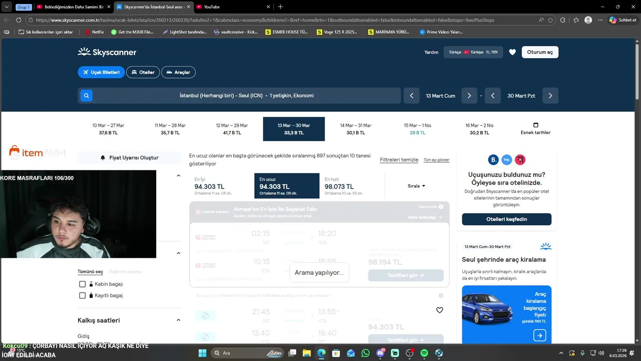Go back with browser back arrow
The image size is (641, 361).
point(7,20)
